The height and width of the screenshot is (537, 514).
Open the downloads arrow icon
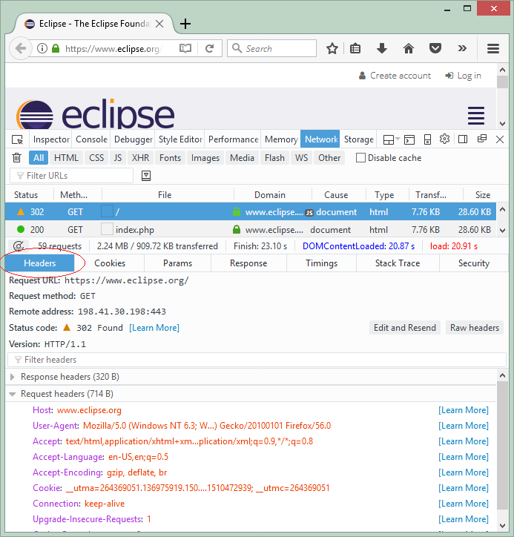(382, 48)
